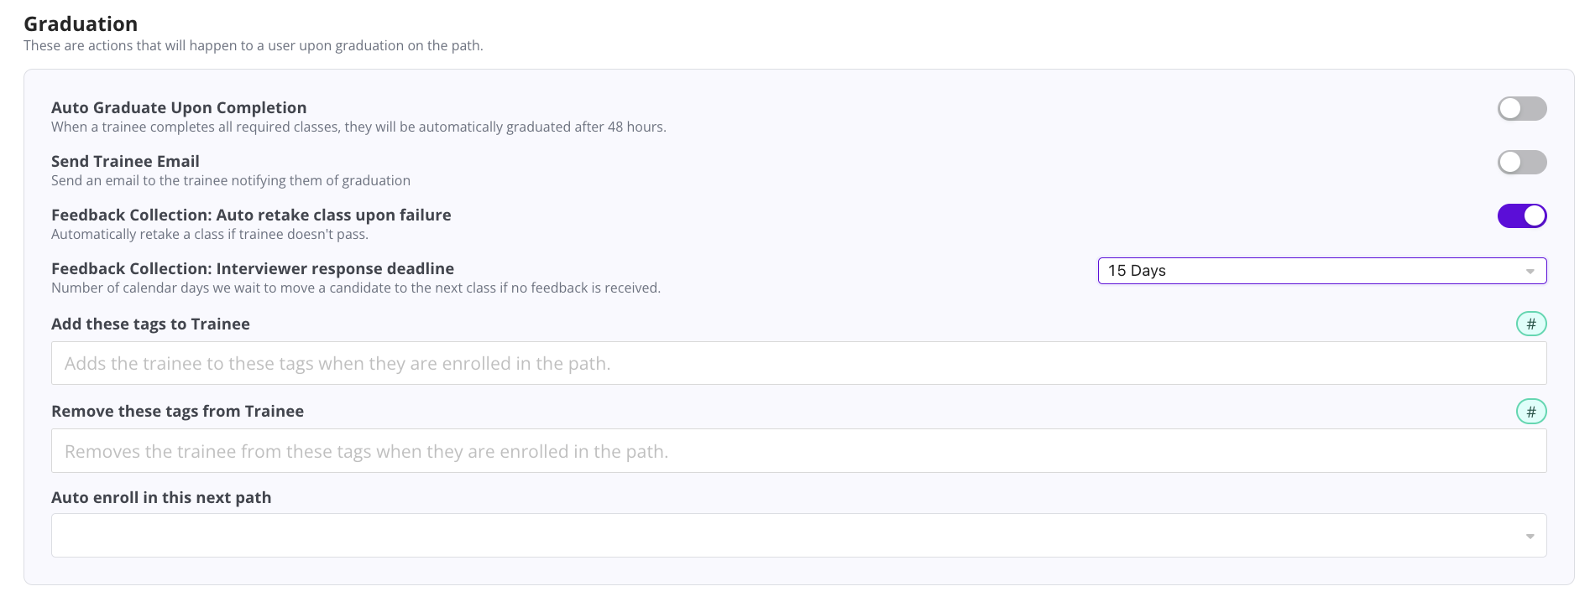Open the 15 Days deadline dropdown
Image resolution: width=1590 pixels, height=607 pixels.
(x=1310, y=271)
